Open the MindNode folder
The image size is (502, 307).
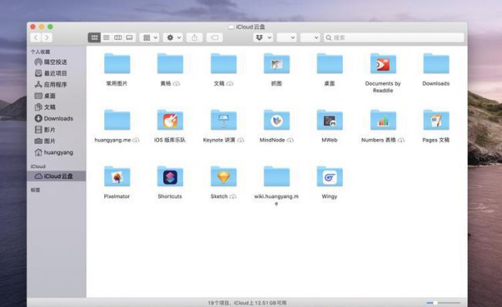point(276,120)
